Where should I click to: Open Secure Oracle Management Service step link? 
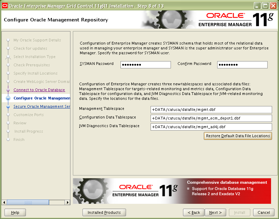pos(42,106)
